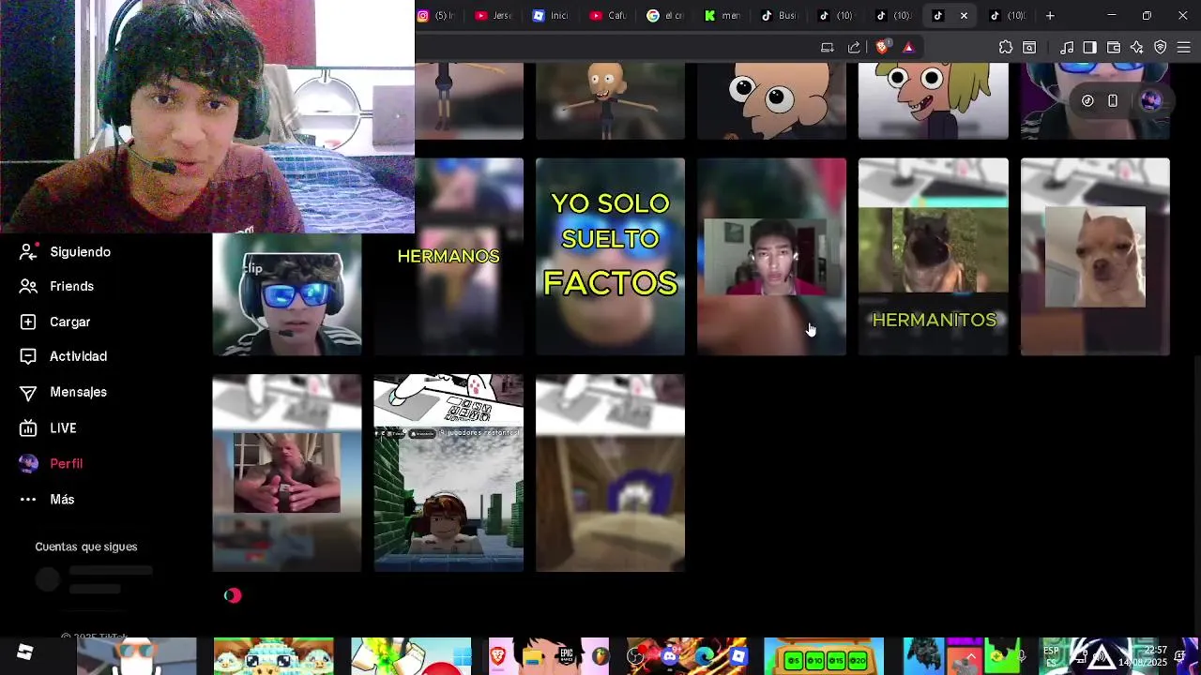Open the Brave Rewards triangle icon

coord(908,47)
